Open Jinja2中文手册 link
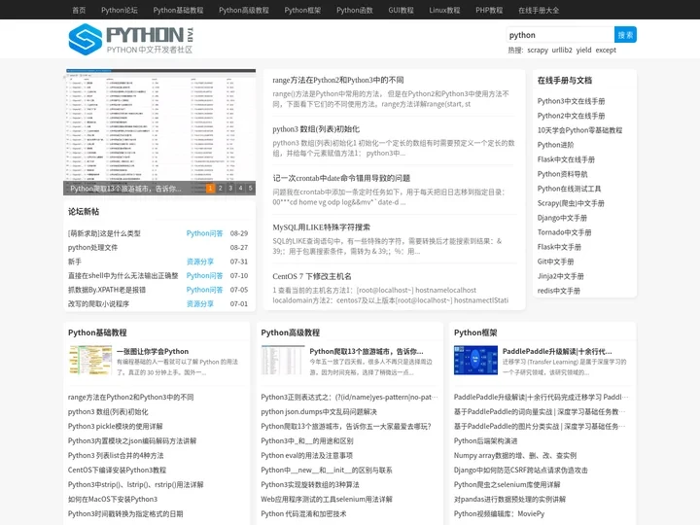The height and width of the screenshot is (525, 700). [561, 276]
